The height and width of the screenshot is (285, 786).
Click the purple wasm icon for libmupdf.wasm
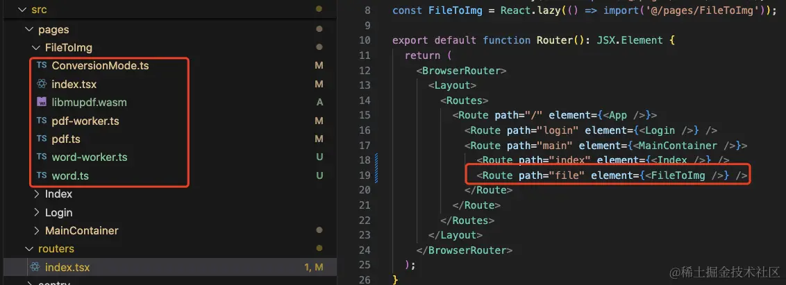click(42, 103)
